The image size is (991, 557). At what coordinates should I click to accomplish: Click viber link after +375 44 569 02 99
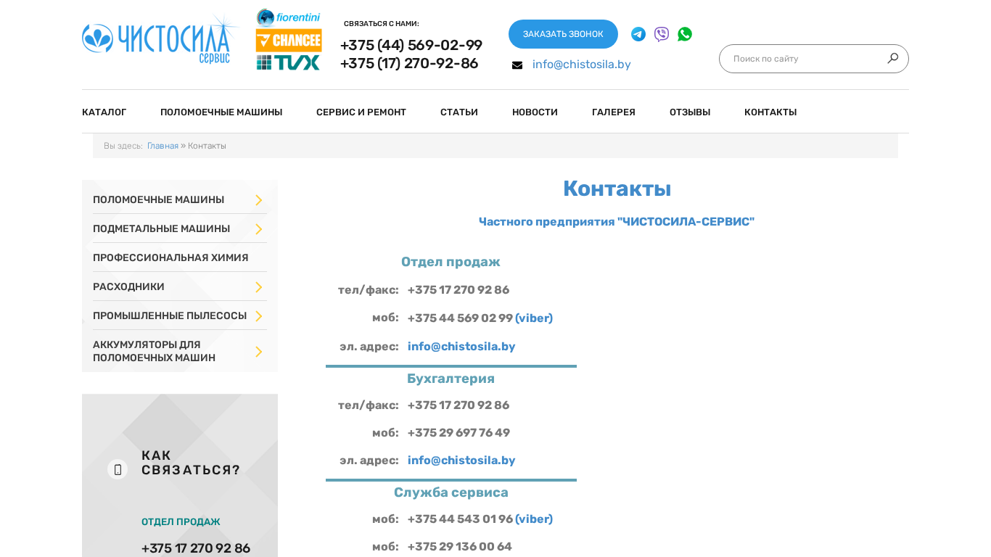pos(534,318)
